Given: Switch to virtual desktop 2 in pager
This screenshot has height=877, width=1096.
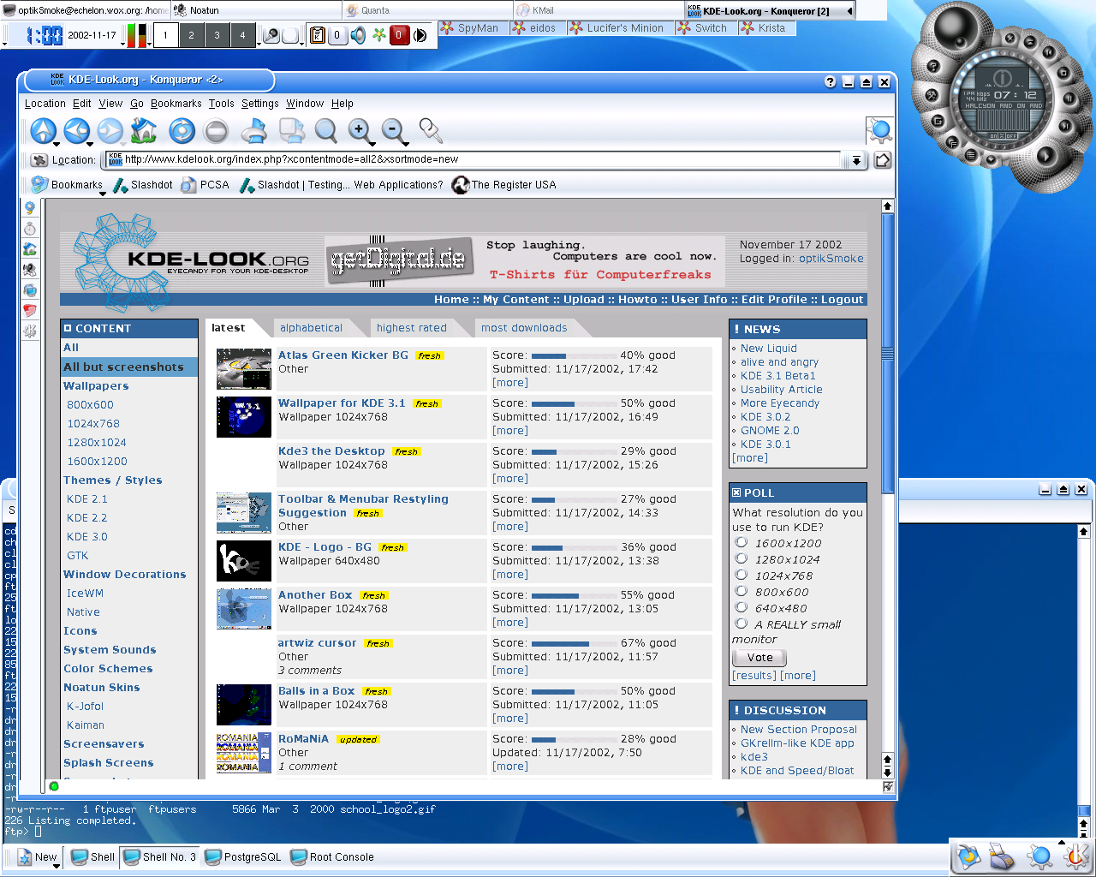Looking at the screenshot, I should [x=191, y=35].
